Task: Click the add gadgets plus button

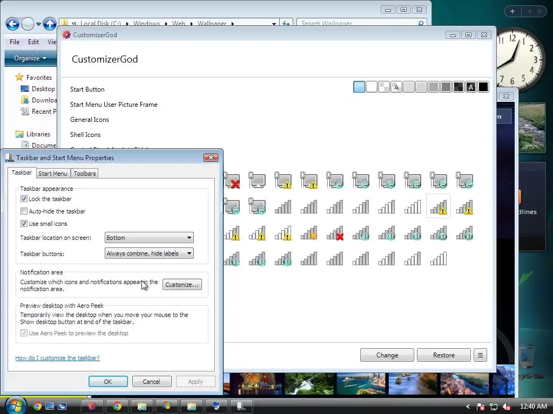Action: 512,11
